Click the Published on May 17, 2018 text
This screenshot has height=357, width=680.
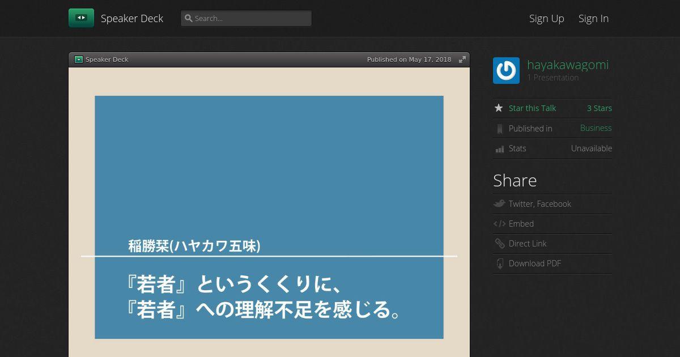point(409,59)
